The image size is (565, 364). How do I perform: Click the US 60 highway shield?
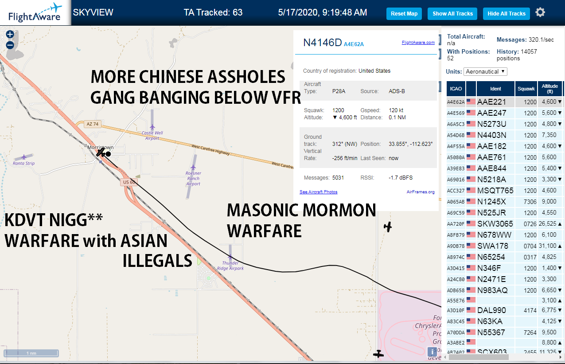click(129, 182)
